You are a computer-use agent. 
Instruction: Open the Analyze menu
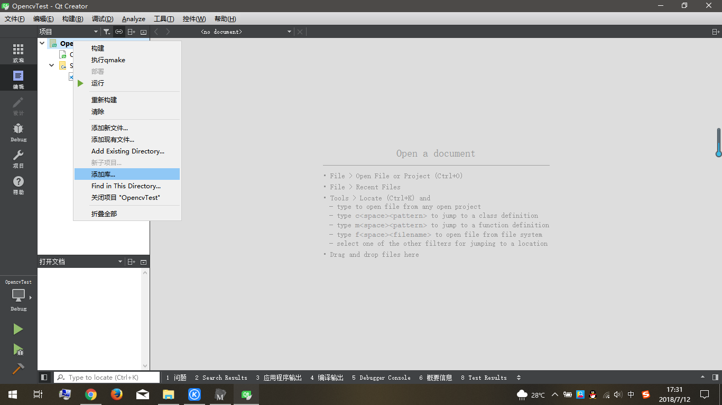pos(134,18)
